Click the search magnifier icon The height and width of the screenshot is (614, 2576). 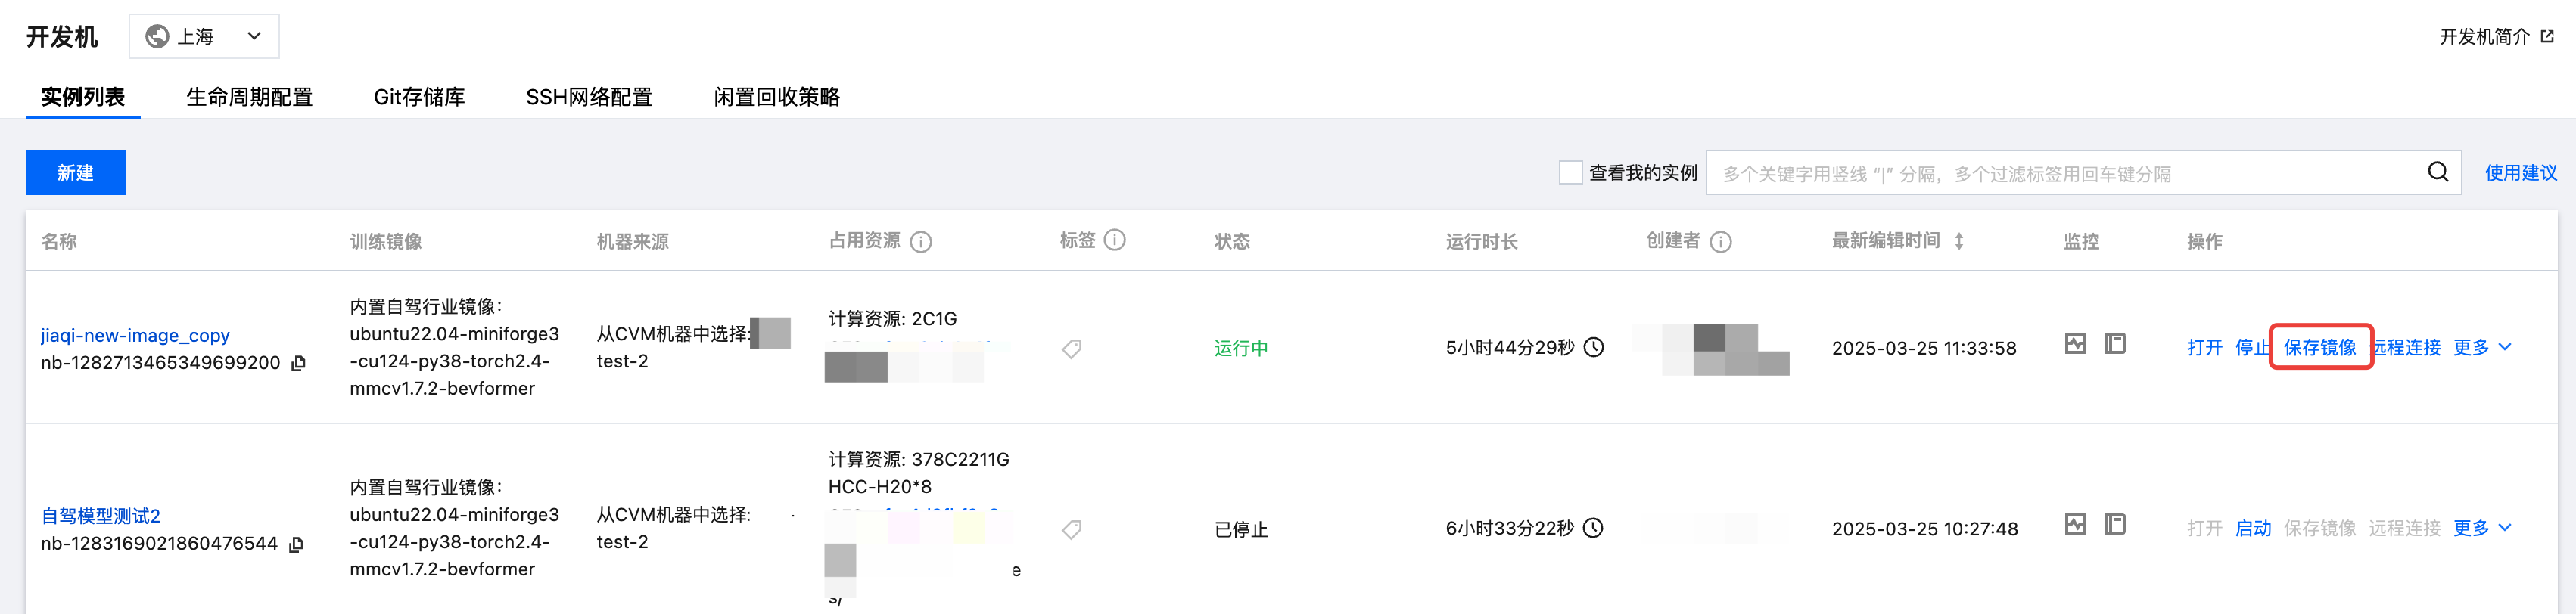(x=2438, y=173)
